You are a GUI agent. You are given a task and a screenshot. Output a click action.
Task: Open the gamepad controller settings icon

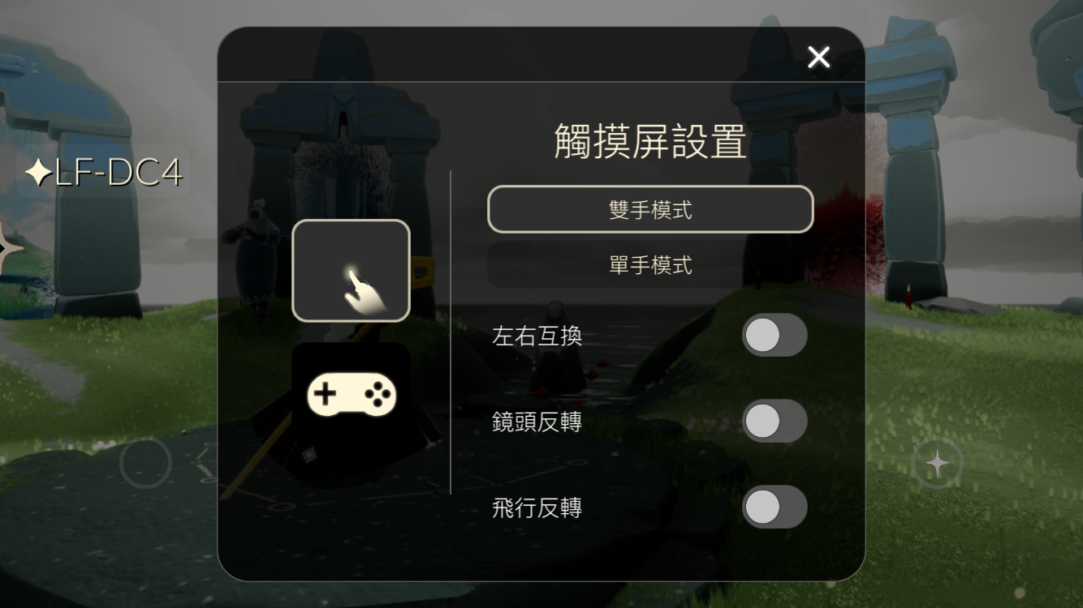pyautogui.click(x=351, y=395)
